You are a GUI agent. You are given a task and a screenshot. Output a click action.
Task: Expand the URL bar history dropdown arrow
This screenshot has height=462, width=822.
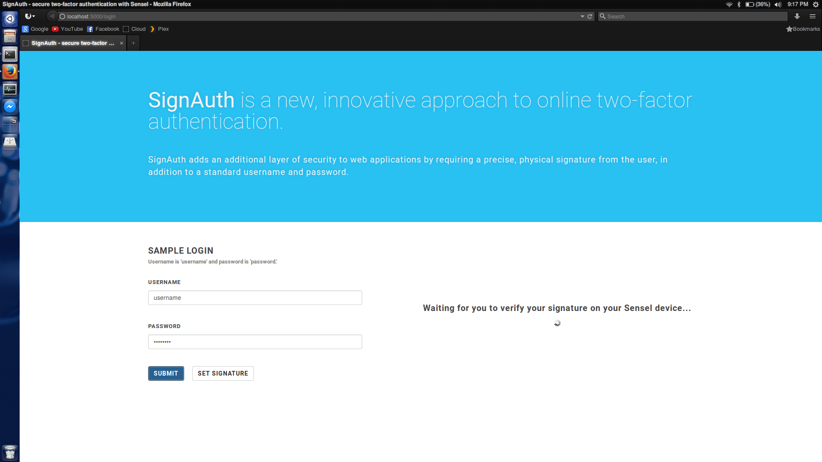pyautogui.click(x=582, y=16)
